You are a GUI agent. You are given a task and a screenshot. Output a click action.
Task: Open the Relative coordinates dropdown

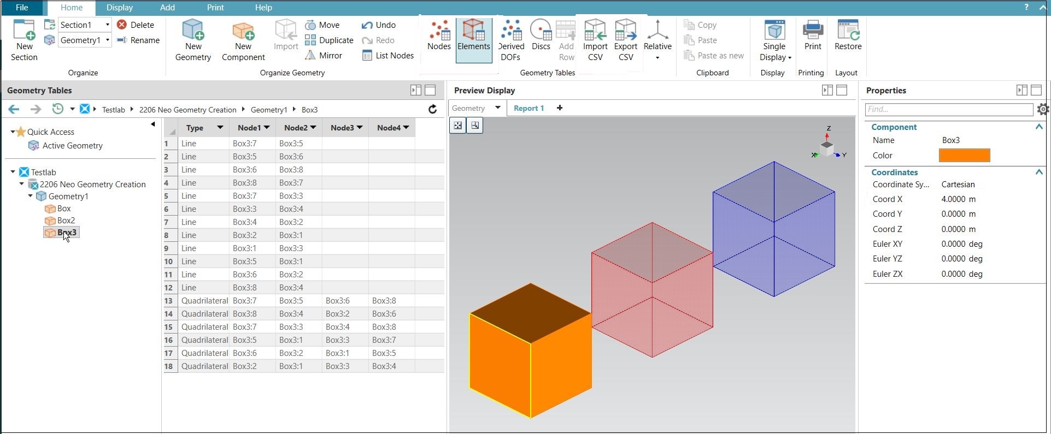pyautogui.click(x=657, y=40)
